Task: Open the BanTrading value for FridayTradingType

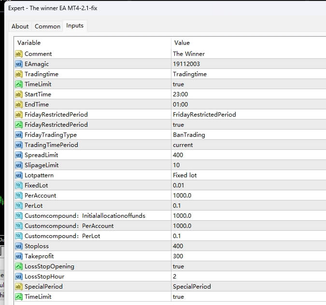Action: 248,135
